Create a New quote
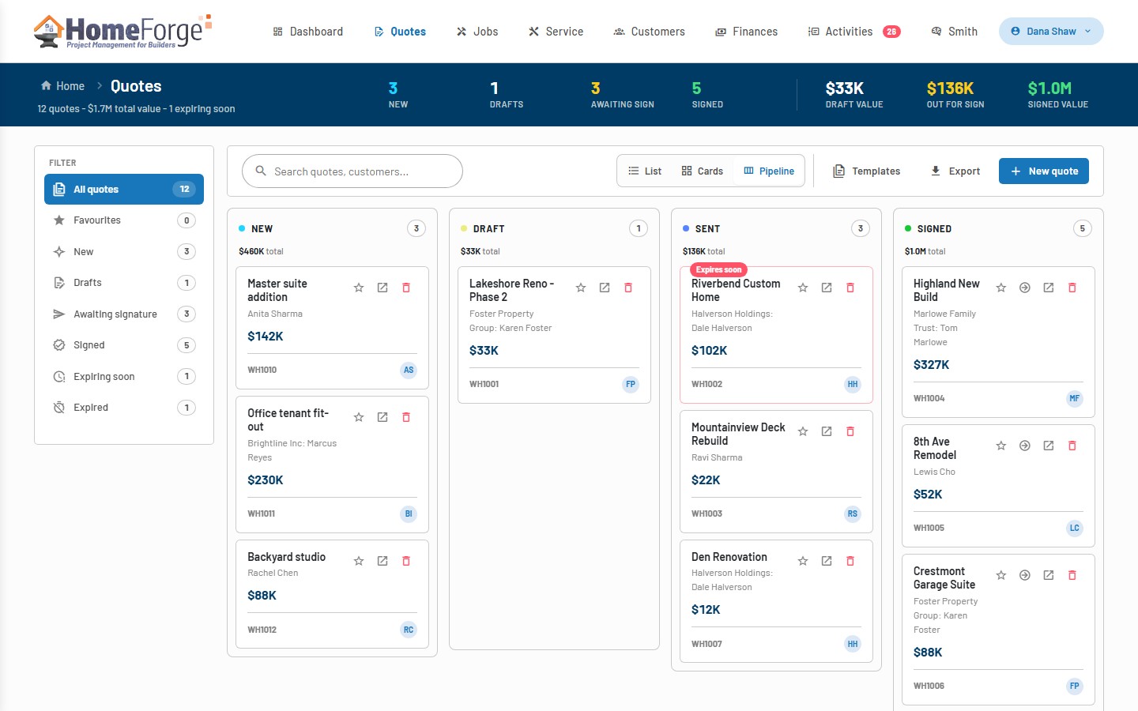This screenshot has height=711, width=1138. (1044, 171)
